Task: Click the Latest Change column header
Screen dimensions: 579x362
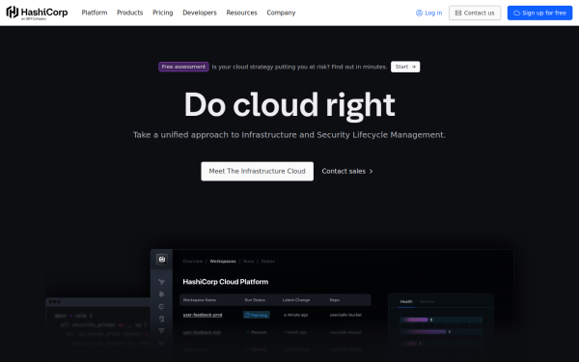Action: (x=296, y=300)
